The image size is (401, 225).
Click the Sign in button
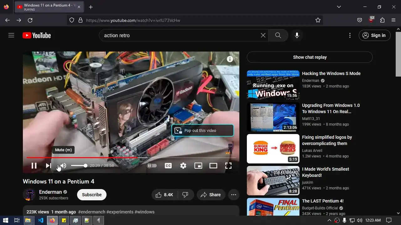click(375, 35)
